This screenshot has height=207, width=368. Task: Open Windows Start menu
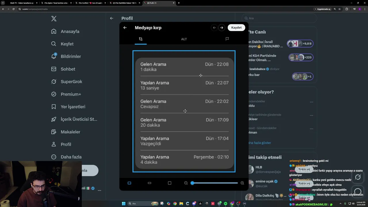[x=124, y=204]
